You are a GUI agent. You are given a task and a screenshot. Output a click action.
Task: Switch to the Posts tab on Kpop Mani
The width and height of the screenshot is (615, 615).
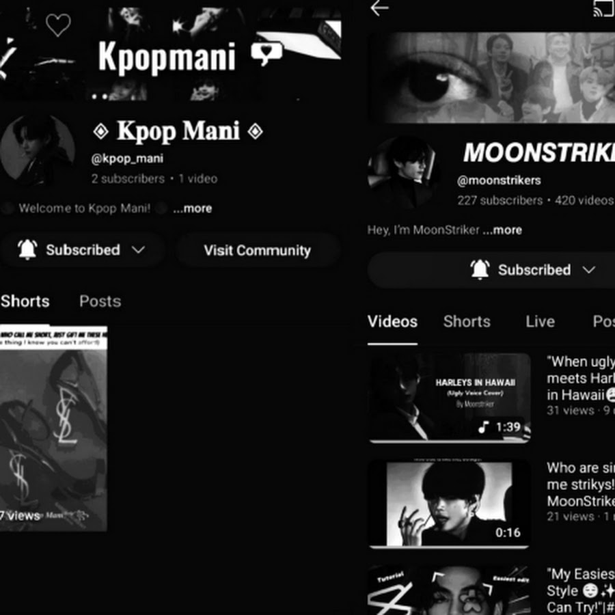(x=100, y=301)
